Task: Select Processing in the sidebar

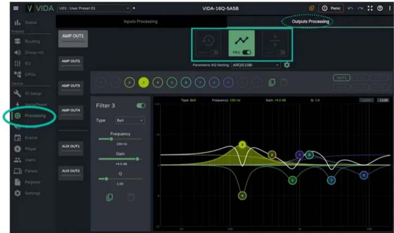Action: (30, 115)
